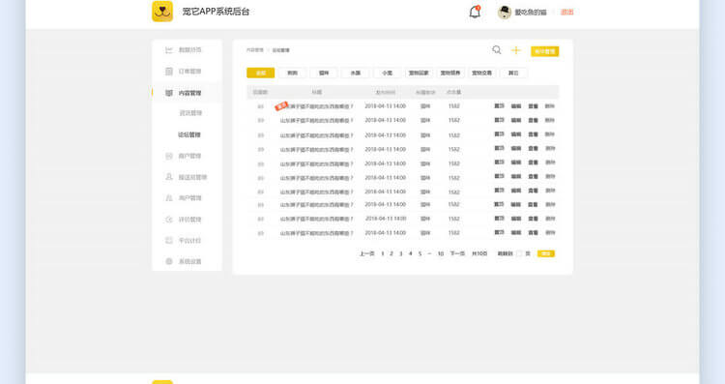Click the yellow pet logo icon
This screenshot has height=384, width=725.
(x=162, y=11)
